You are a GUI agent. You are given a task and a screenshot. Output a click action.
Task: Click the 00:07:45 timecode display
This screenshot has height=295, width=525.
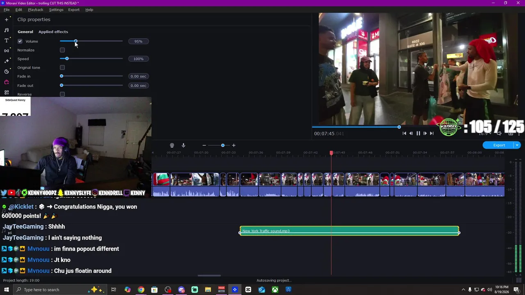click(x=329, y=134)
